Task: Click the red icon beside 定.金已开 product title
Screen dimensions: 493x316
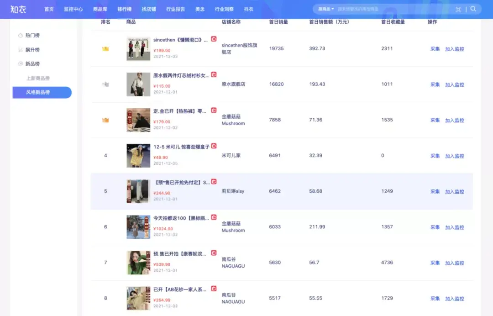Action: [214, 110]
